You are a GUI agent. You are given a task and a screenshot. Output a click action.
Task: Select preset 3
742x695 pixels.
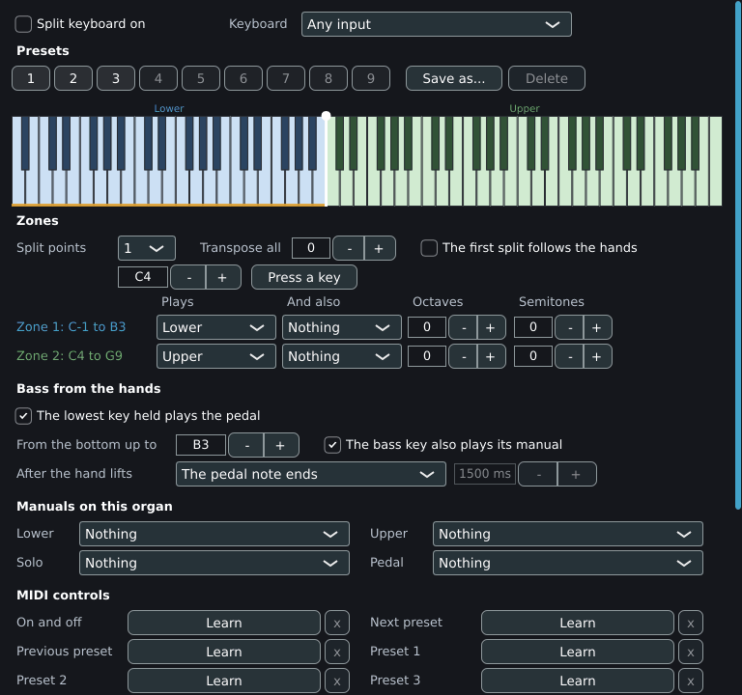point(116,78)
